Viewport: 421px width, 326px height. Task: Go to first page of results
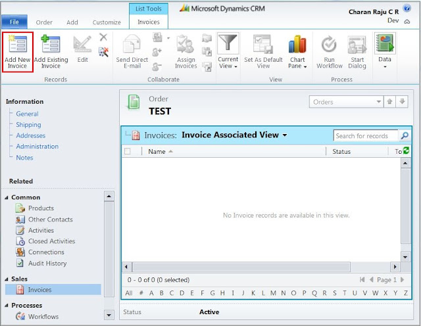[x=362, y=279]
